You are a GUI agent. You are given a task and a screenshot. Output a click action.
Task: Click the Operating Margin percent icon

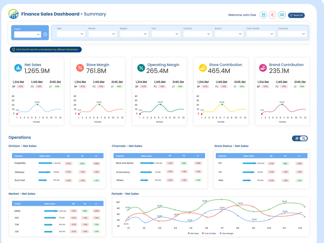click(141, 68)
